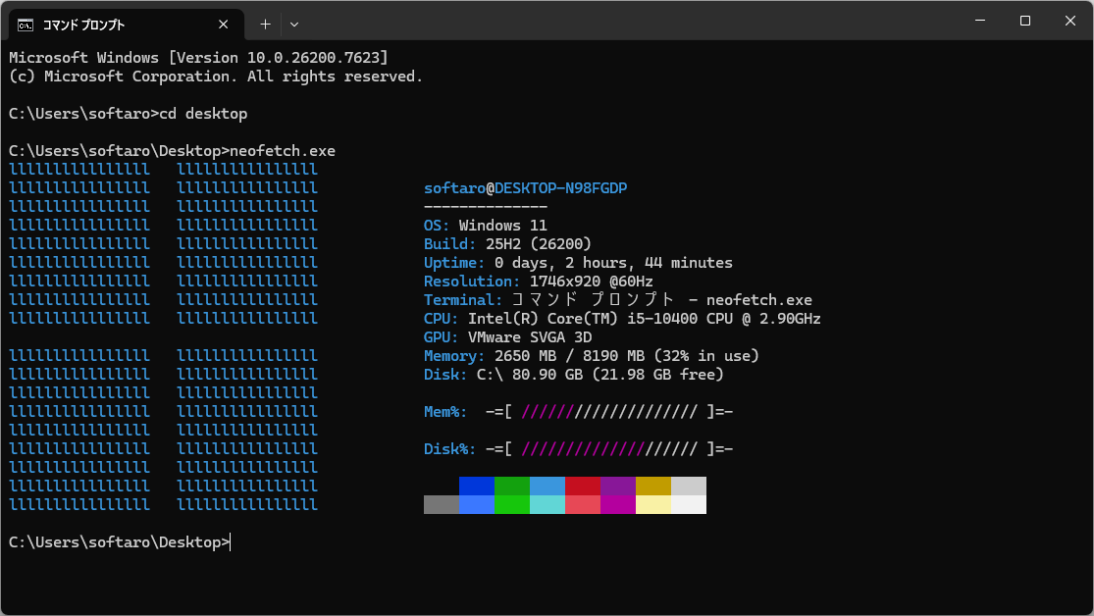Click the gold color swatch
The height and width of the screenshot is (616, 1094).
point(652,487)
